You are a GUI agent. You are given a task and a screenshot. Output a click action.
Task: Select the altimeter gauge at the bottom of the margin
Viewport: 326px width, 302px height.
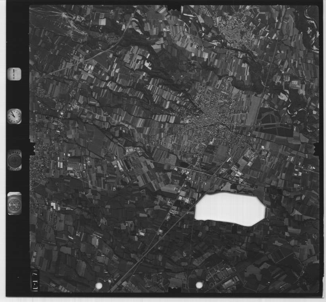pyautogui.click(x=14, y=204)
